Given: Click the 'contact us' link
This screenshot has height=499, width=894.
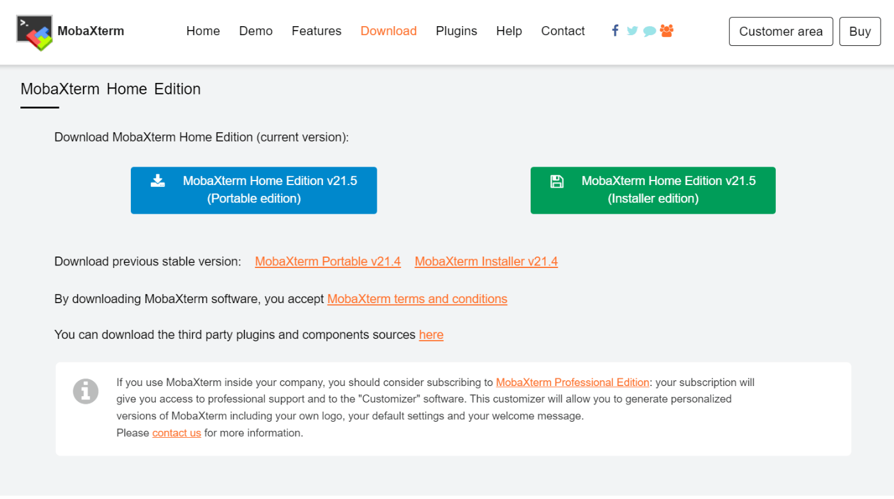Looking at the screenshot, I should click(x=177, y=433).
